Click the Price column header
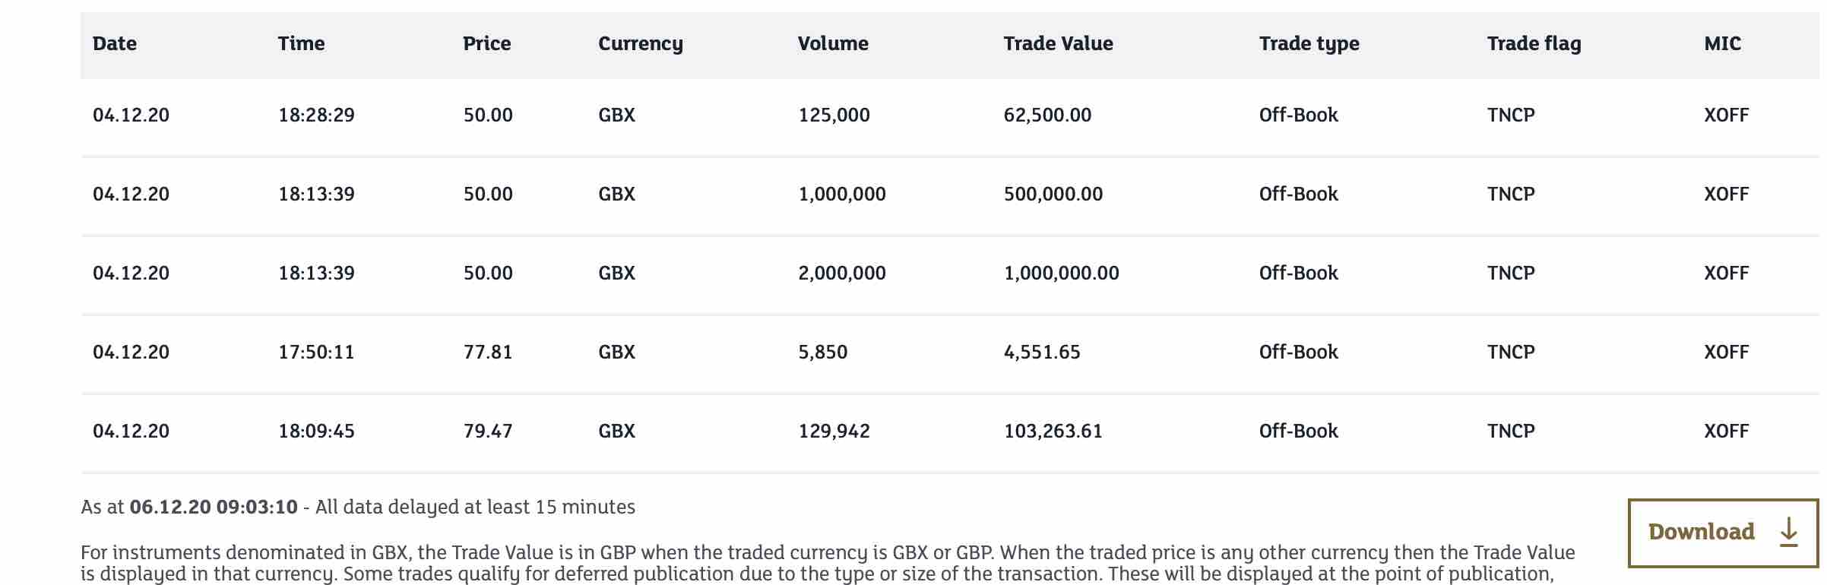The width and height of the screenshot is (1827, 585). click(486, 43)
